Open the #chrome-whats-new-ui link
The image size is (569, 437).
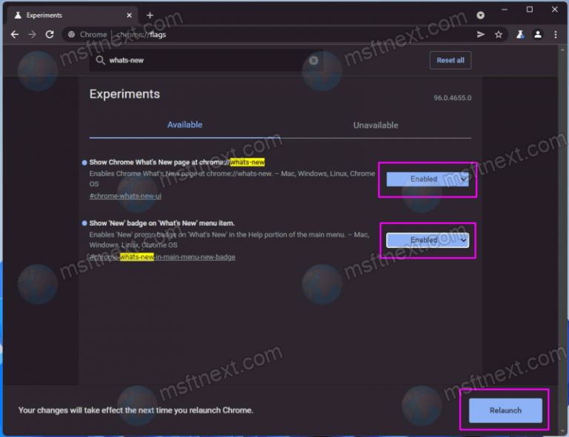125,196
